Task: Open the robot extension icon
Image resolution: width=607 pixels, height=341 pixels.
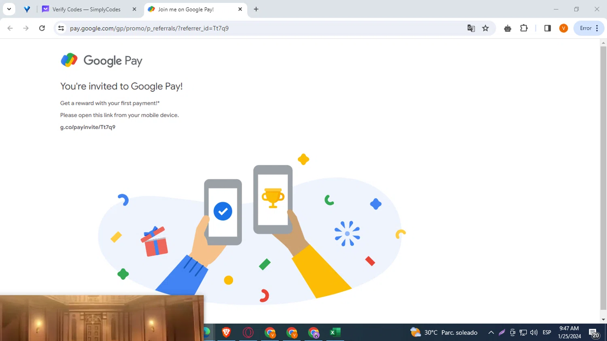Action: pyautogui.click(x=507, y=28)
